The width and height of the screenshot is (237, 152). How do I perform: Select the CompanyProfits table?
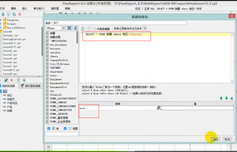(59, 60)
